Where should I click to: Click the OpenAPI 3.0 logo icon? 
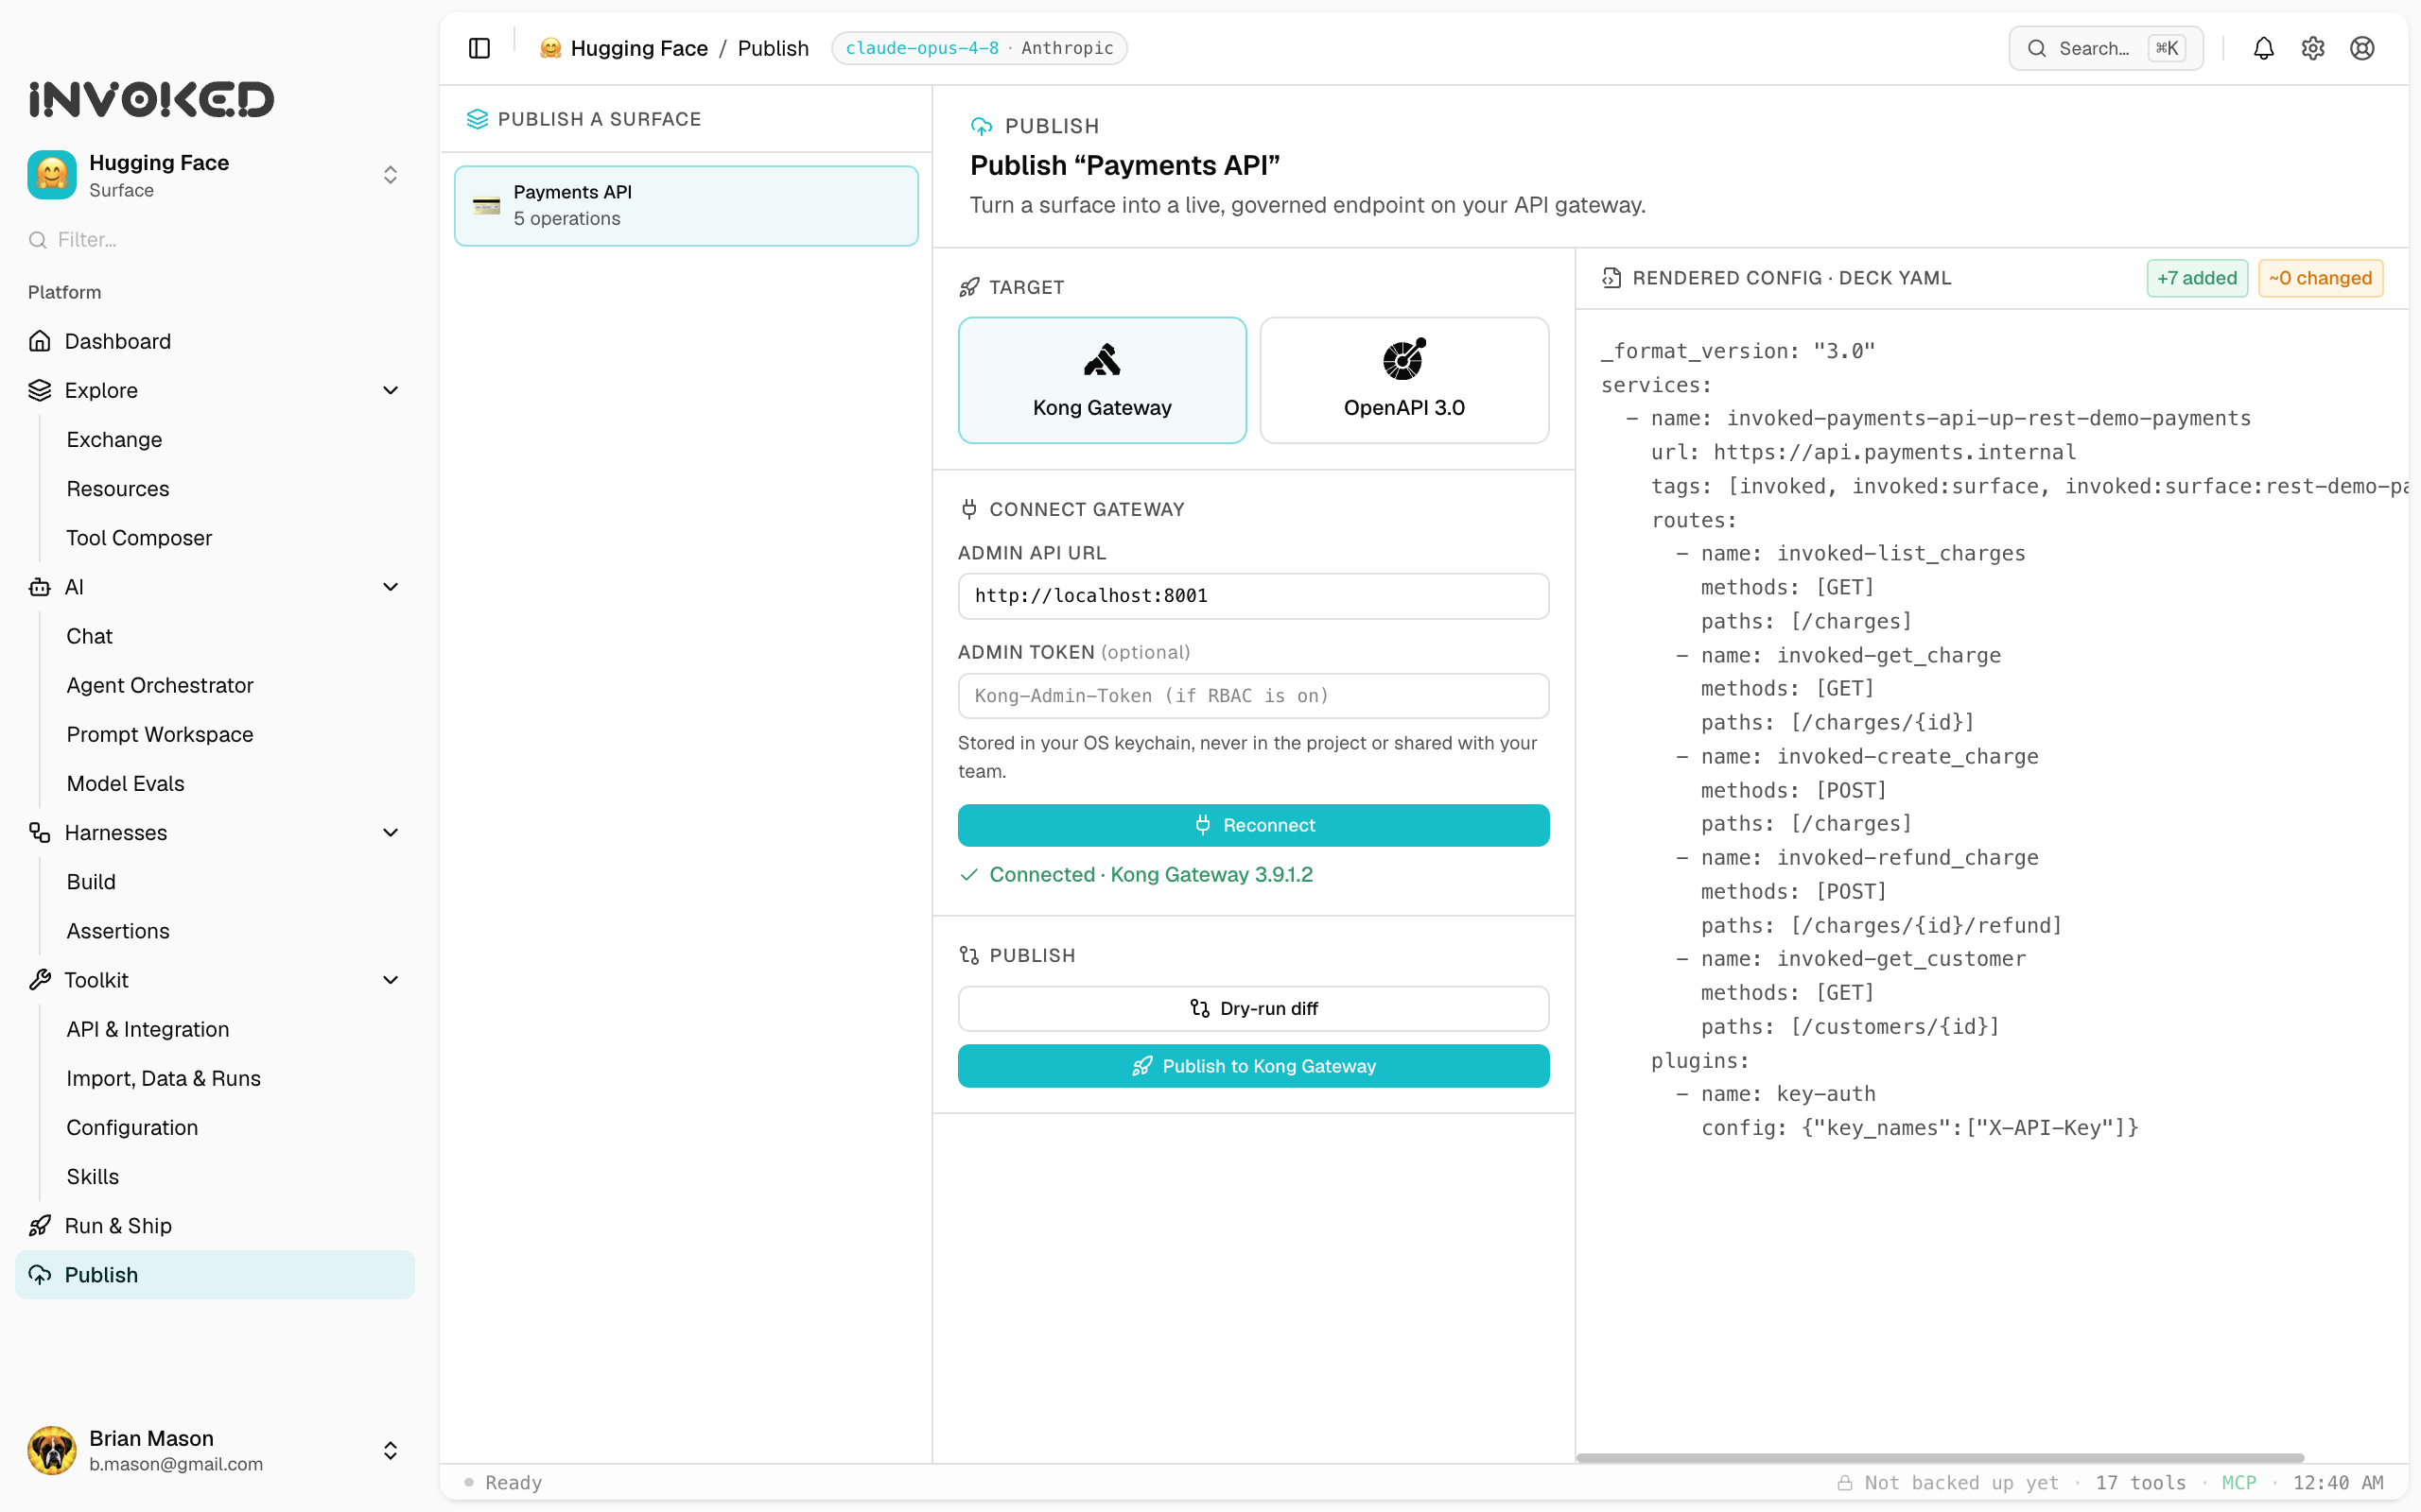(1403, 360)
